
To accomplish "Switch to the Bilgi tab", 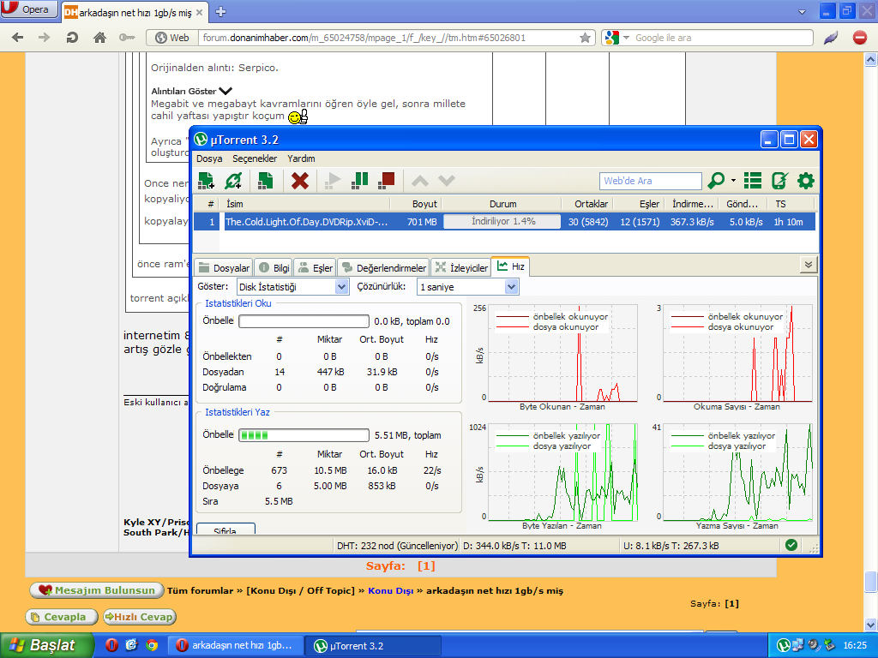I will coord(274,267).
